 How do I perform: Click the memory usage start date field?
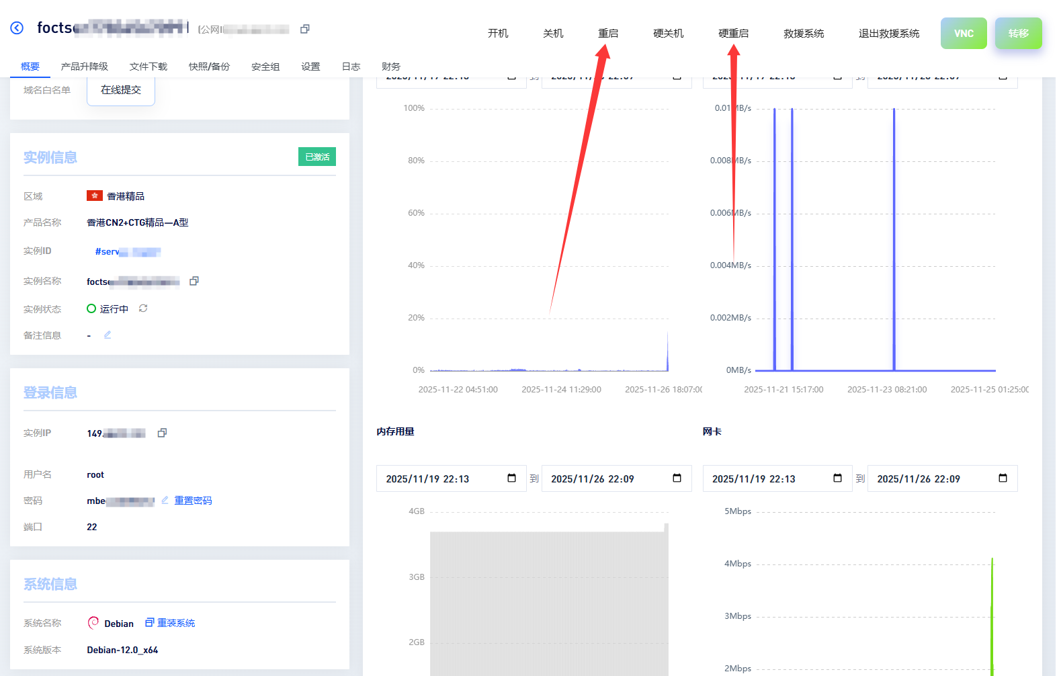[437, 478]
